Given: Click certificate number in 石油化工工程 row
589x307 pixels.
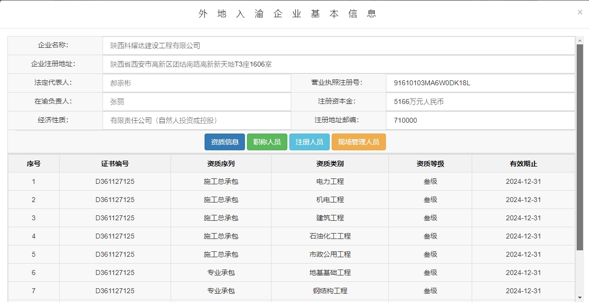Looking at the screenshot, I should (115, 236).
